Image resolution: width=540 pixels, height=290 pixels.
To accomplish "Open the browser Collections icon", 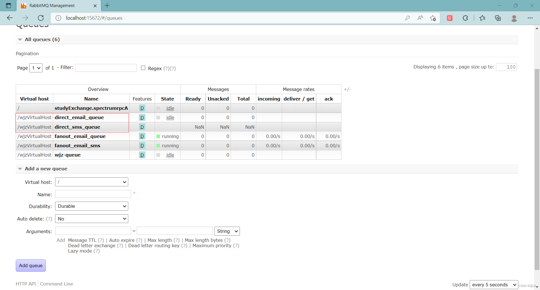I will tap(498, 18).
